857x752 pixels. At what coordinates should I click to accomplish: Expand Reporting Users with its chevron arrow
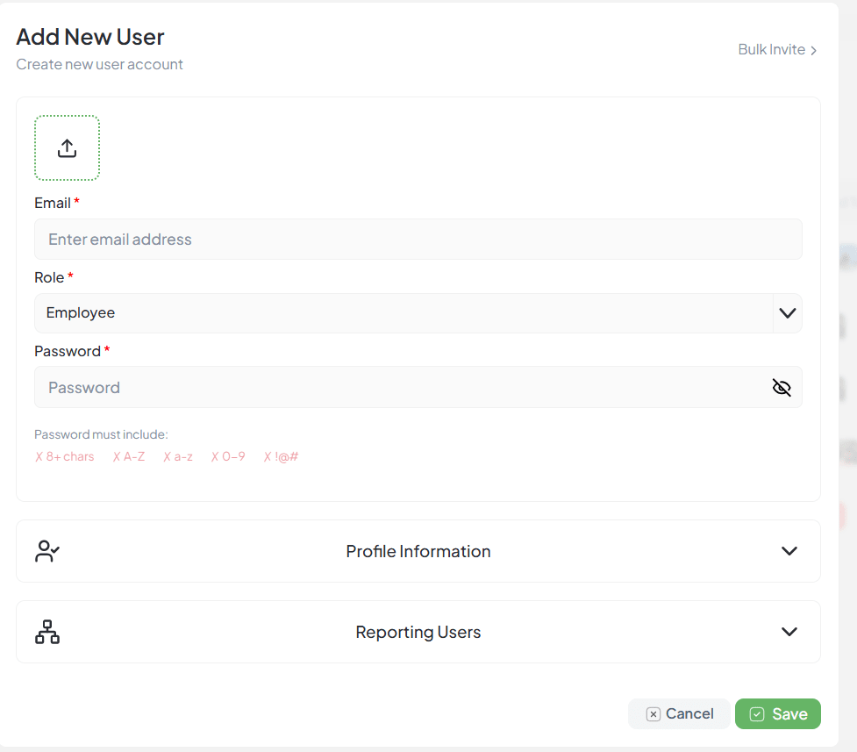click(789, 632)
